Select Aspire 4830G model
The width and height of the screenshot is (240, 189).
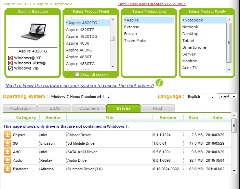coord(79,50)
